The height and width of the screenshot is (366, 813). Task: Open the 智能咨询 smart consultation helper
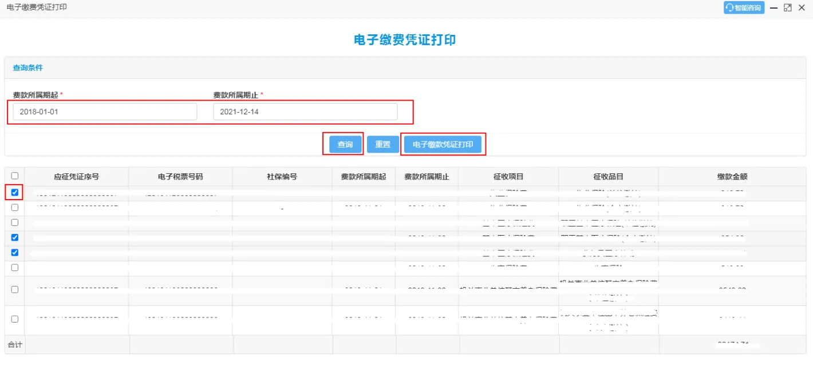744,7
